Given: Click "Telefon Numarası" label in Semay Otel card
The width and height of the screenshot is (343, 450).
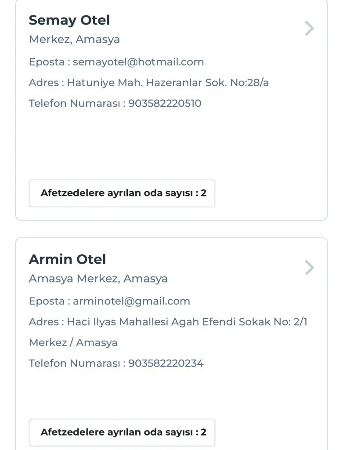Looking at the screenshot, I should [74, 103].
